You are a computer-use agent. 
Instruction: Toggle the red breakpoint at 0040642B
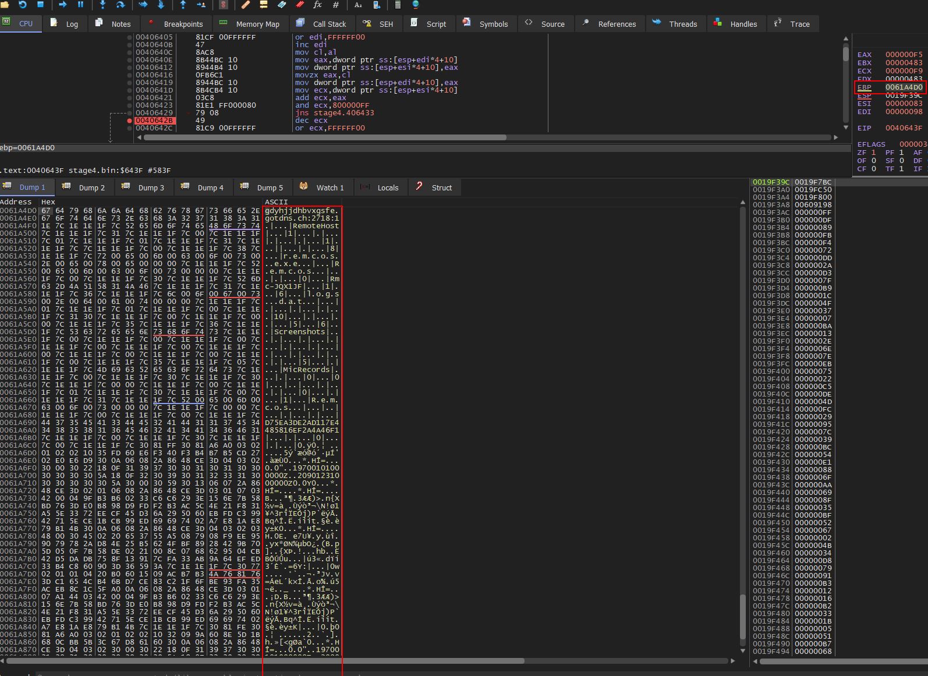pos(130,121)
